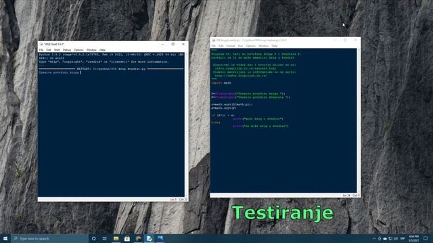Click the IDLE Shell vertical scrollbar
433x243 pixels.
(187, 124)
